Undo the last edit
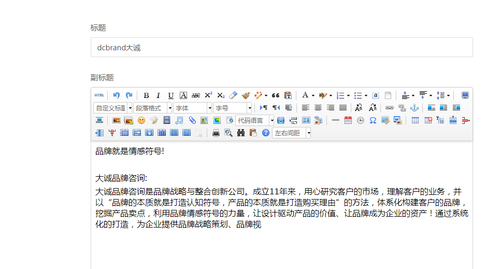 pyautogui.click(x=116, y=95)
